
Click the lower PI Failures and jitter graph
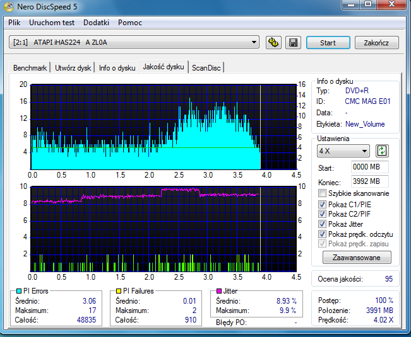coord(164,229)
